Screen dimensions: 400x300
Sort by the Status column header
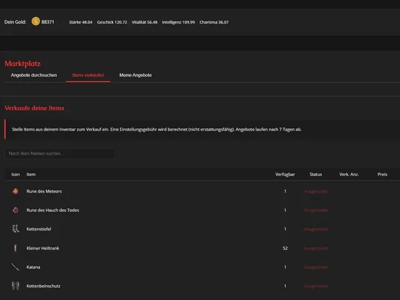[316, 174]
